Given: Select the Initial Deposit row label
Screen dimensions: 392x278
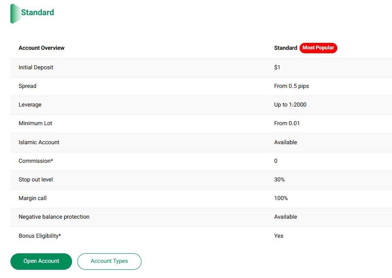Looking at the screenshot, I should tap(36, 68).
